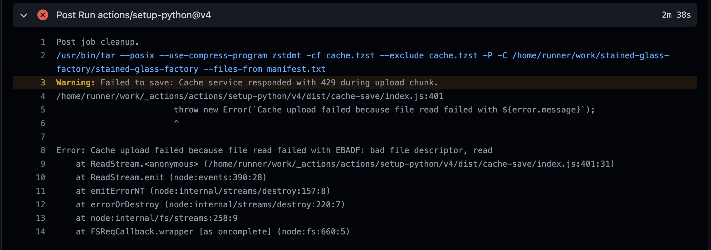The image size is (711, 250).
Task: Select log line number 9
Action: tap(43, 164)
